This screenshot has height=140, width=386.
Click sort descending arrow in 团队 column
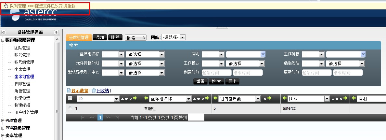coord(337,99)
